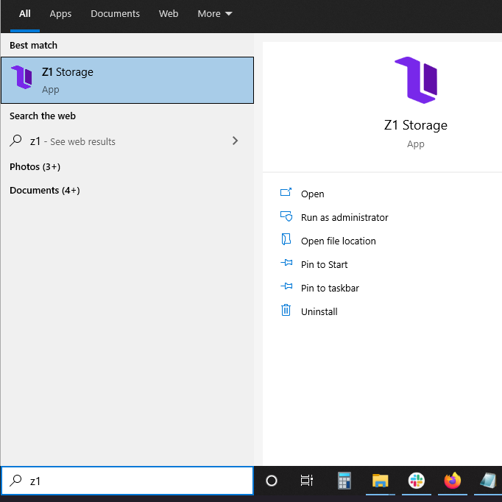Open the More filters dropdown
This screenshot has height=502, width=502.
tap(214, 14)
